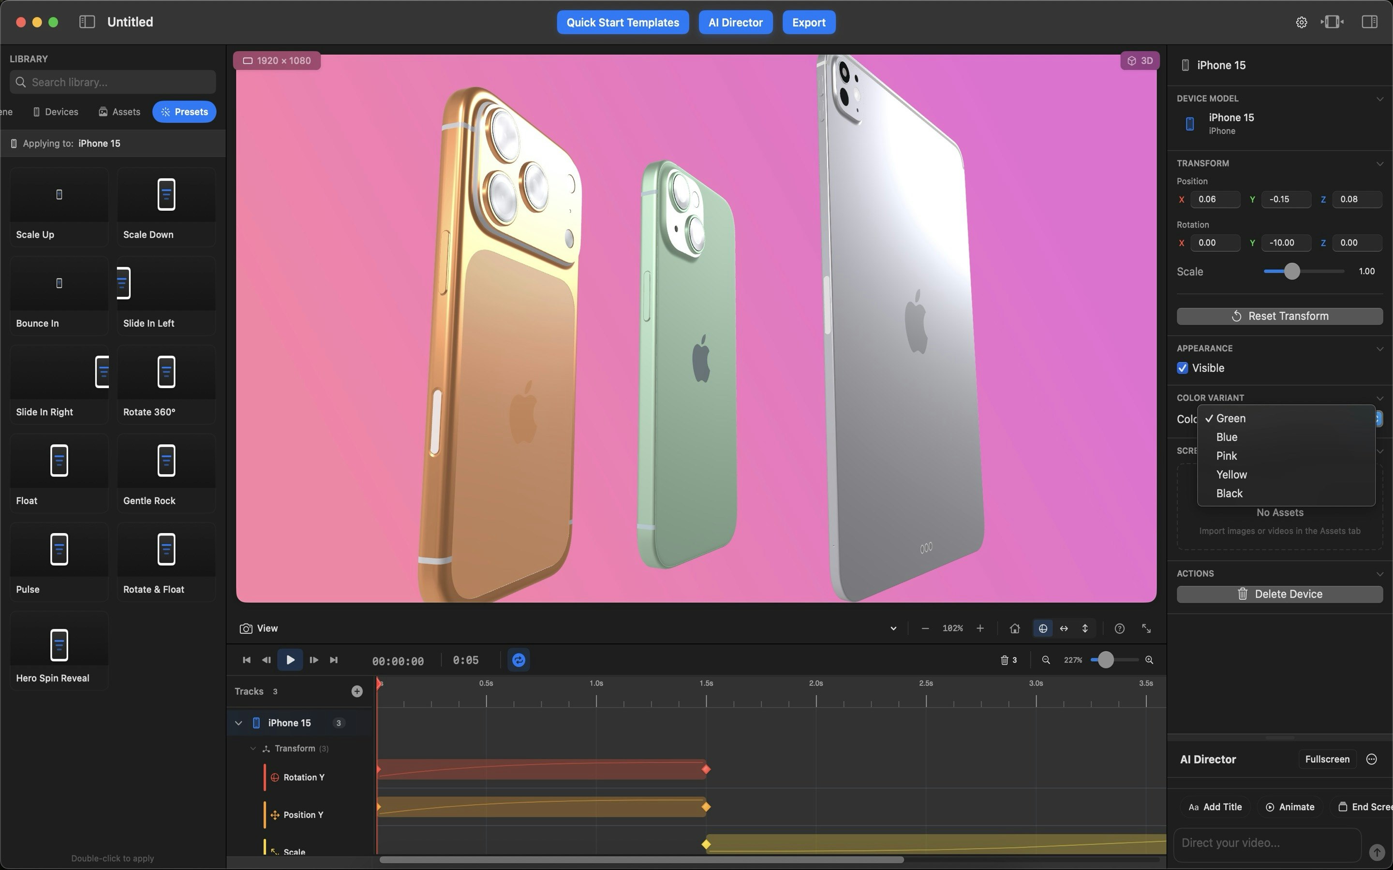Uncheck the Visible checkbox
This screenshot has width=1393, height=870.
tap(1182, 368)
